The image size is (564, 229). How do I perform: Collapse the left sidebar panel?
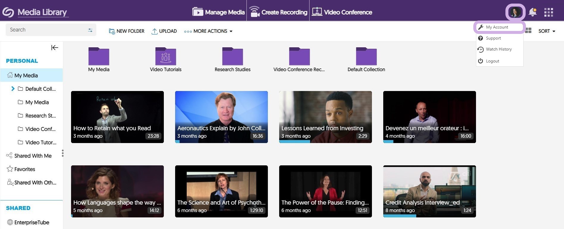coord(54,48)
